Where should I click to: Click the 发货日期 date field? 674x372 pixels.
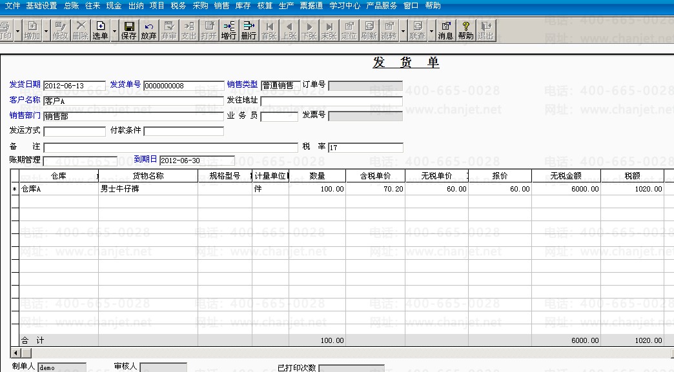coord(74,86)
